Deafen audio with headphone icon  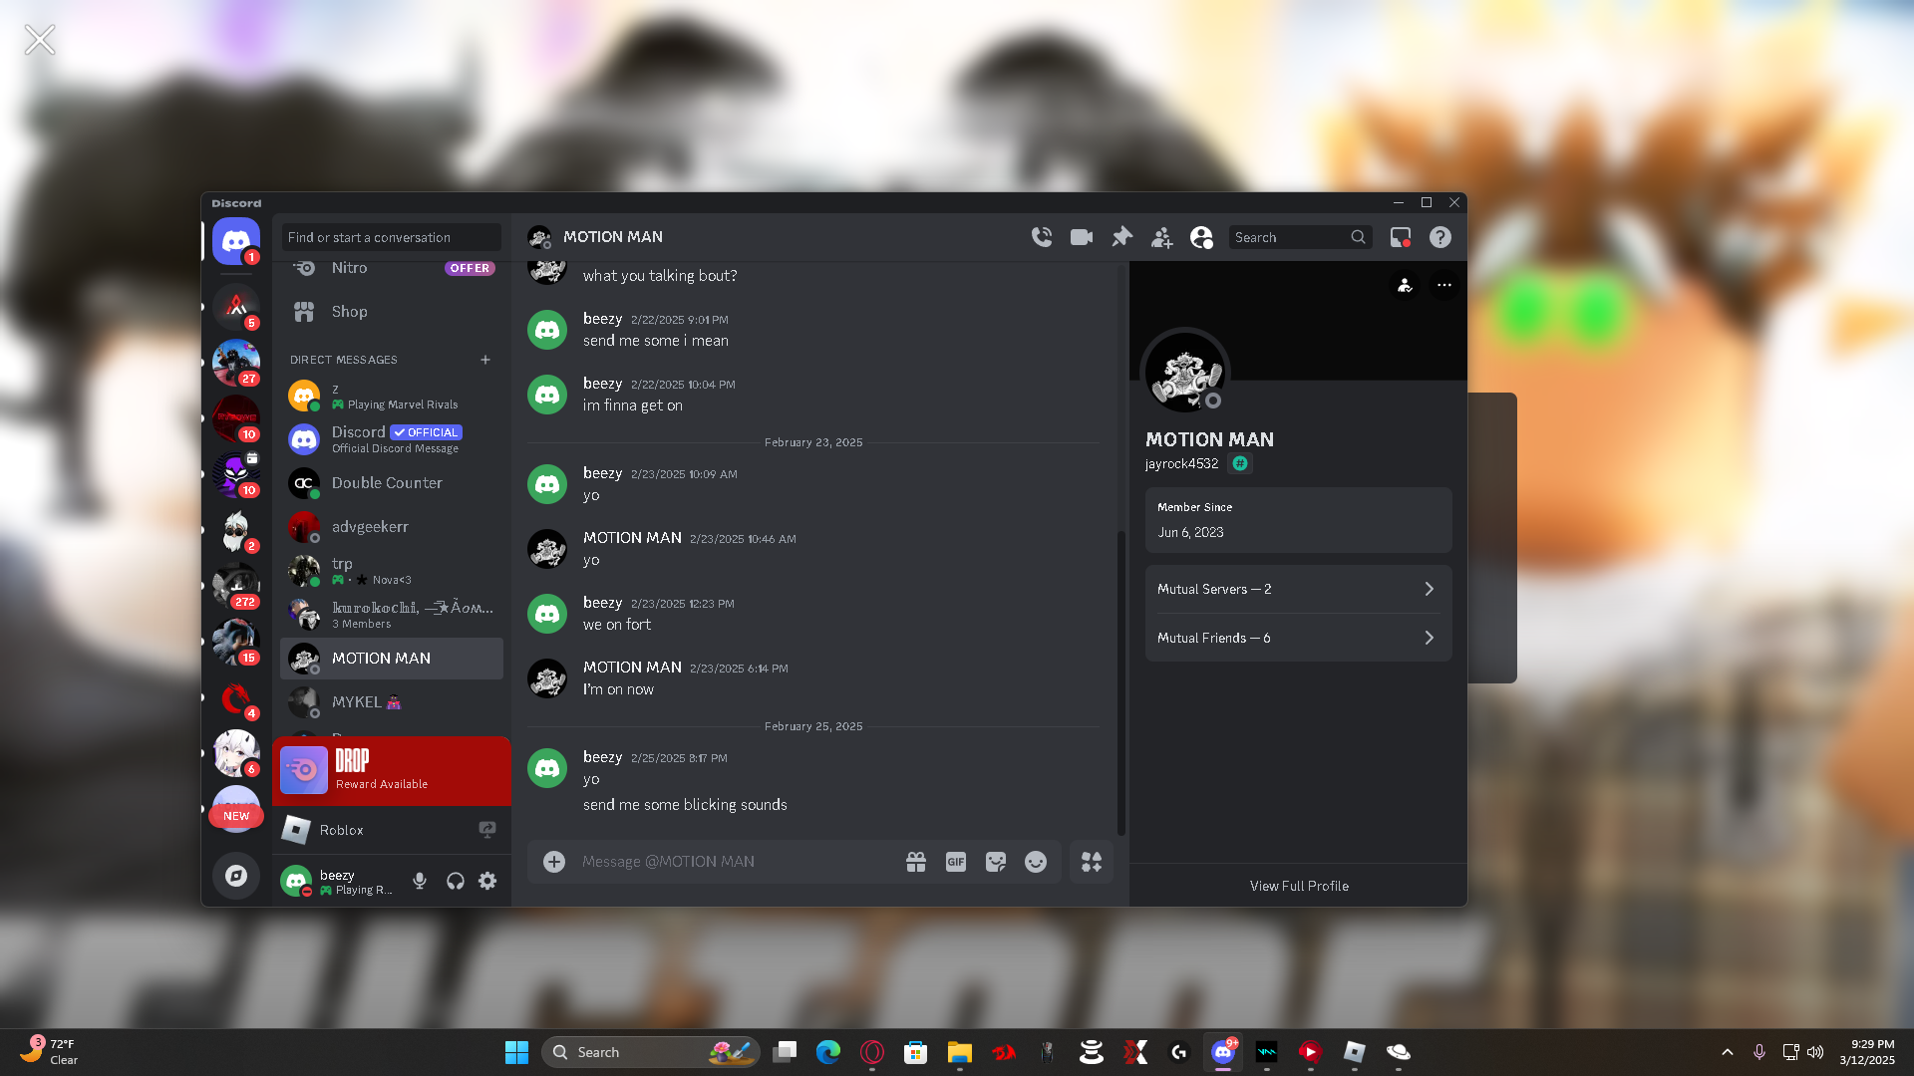pyautogui.click(x=456, y=881)
